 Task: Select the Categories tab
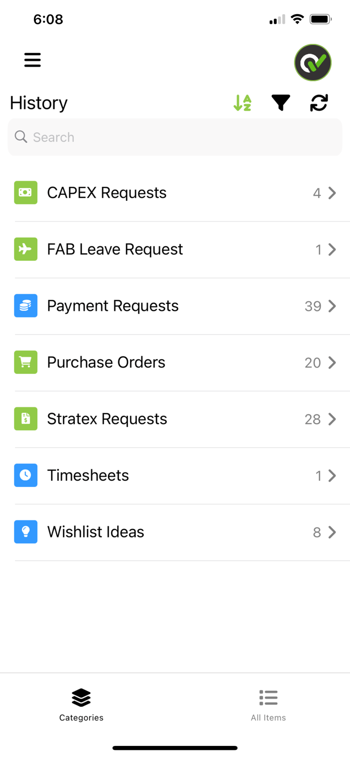click(81, 705)
